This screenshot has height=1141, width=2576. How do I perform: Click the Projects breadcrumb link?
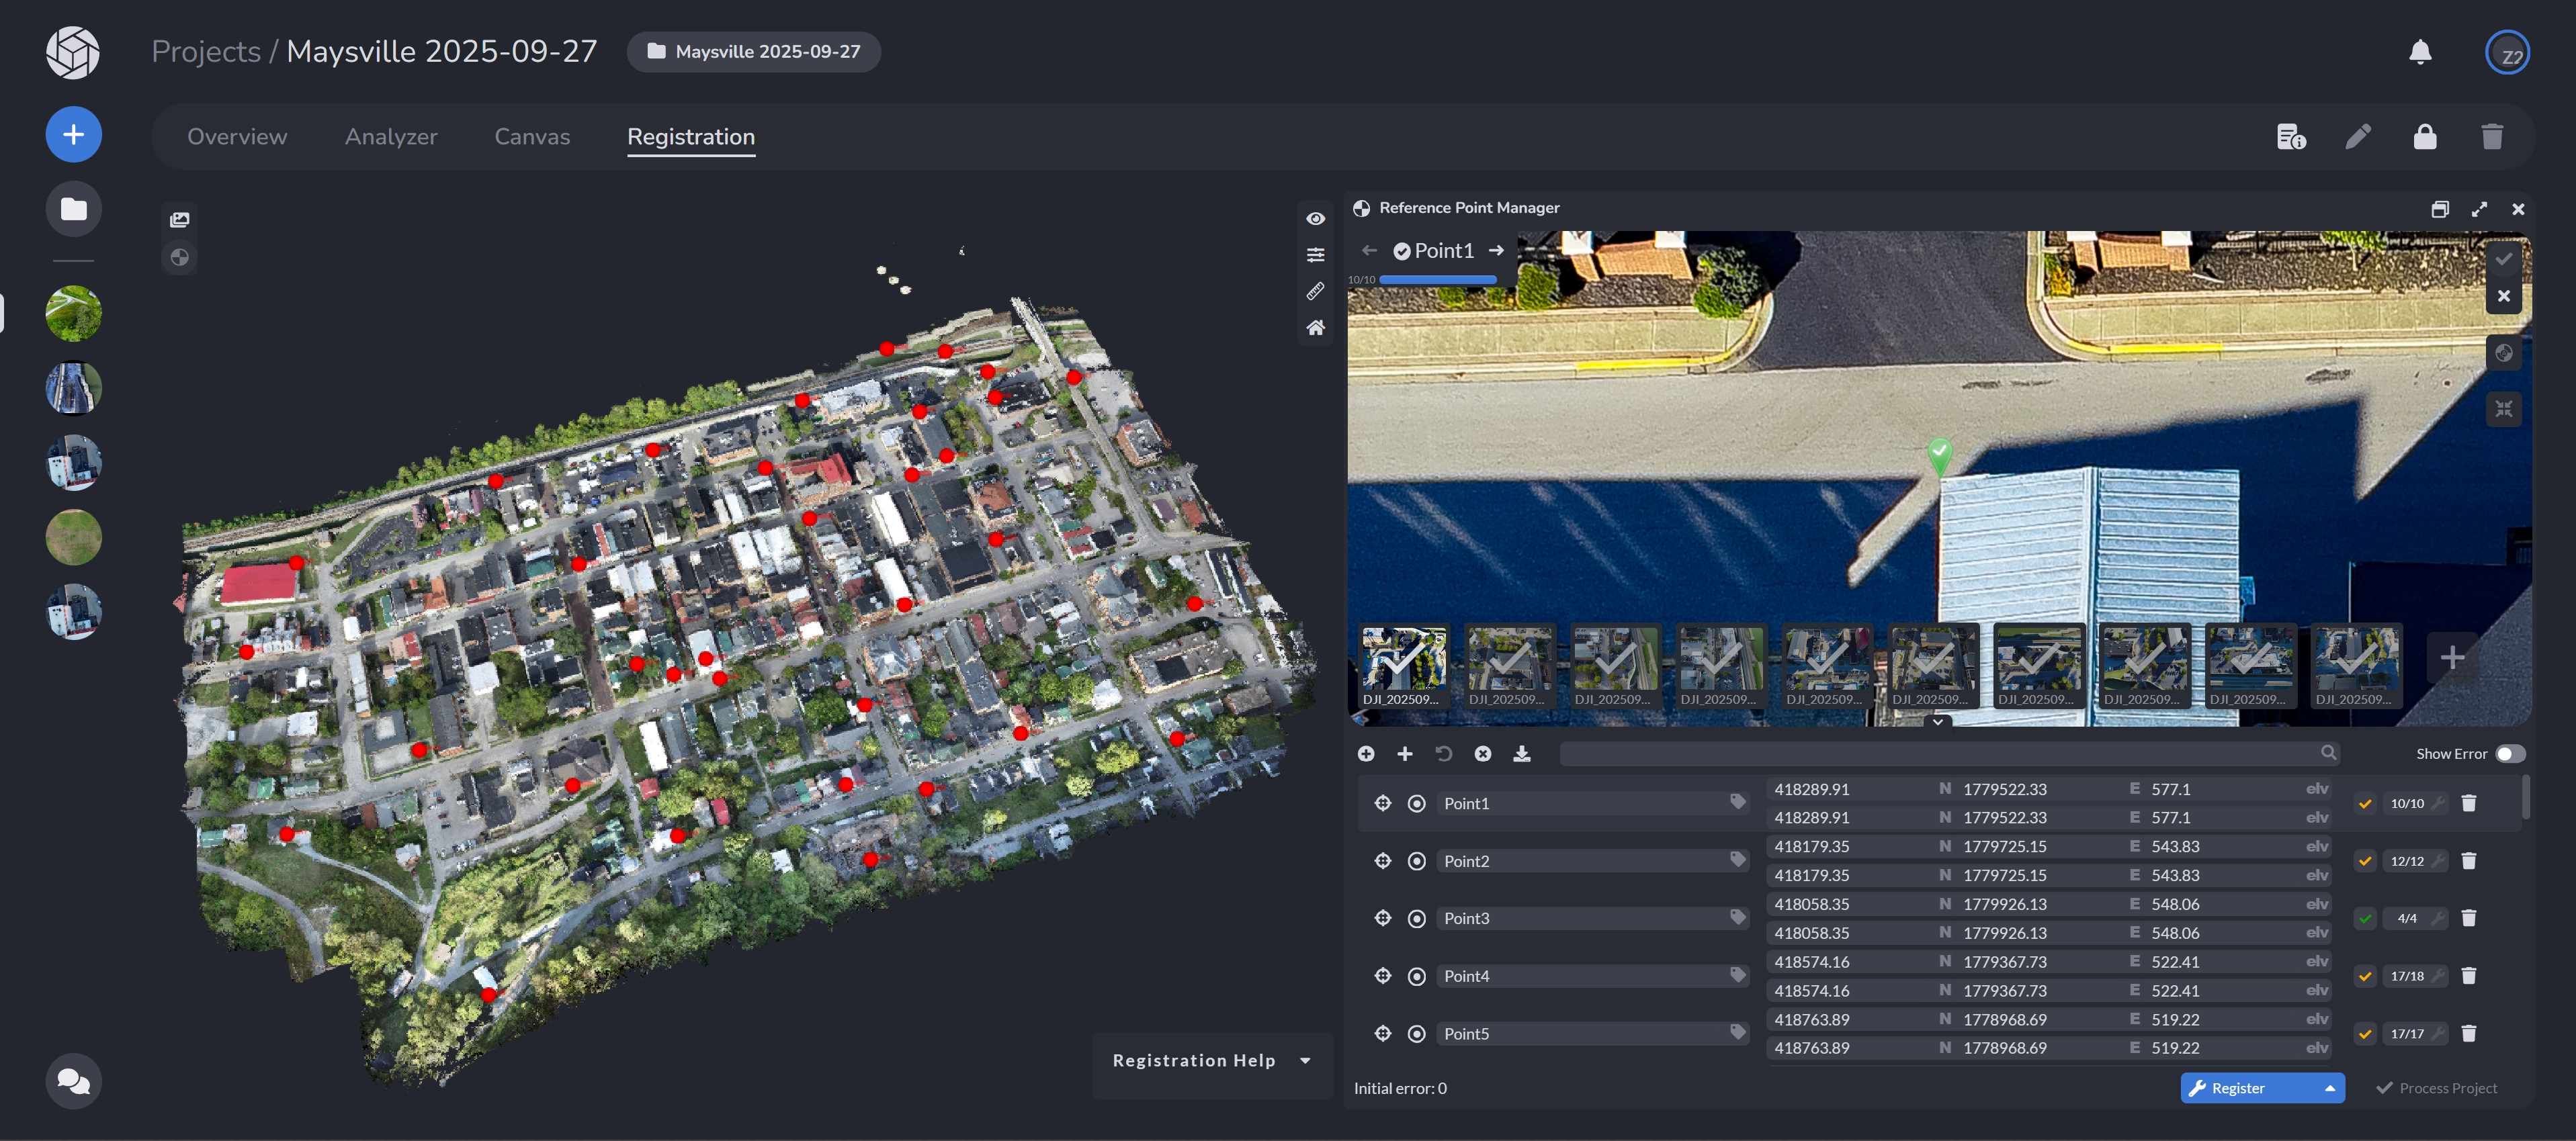click(205, 52)
